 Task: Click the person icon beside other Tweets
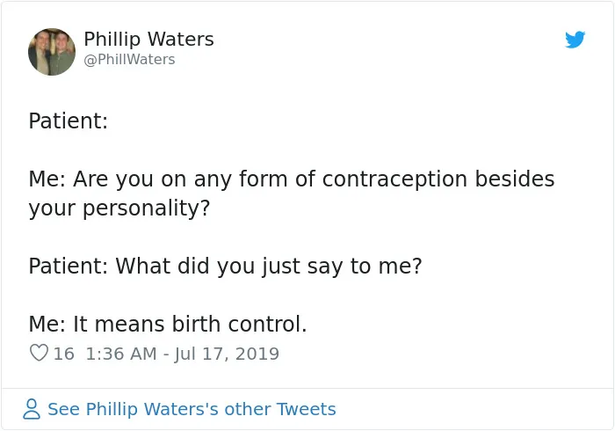[x=32, y=409]
